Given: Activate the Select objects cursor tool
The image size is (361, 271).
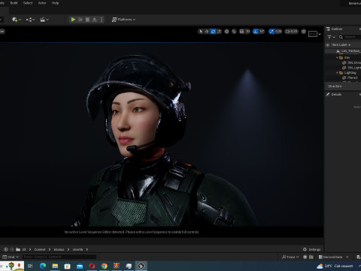Looking at the screenshot, I should (201, 32).
